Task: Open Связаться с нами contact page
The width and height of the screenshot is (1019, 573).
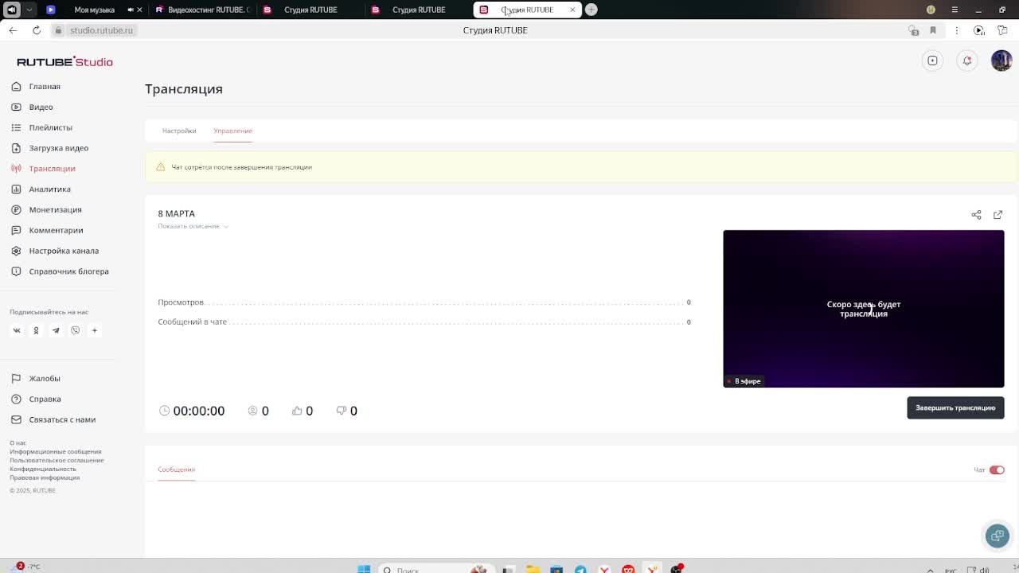Action: pos(53,419)
